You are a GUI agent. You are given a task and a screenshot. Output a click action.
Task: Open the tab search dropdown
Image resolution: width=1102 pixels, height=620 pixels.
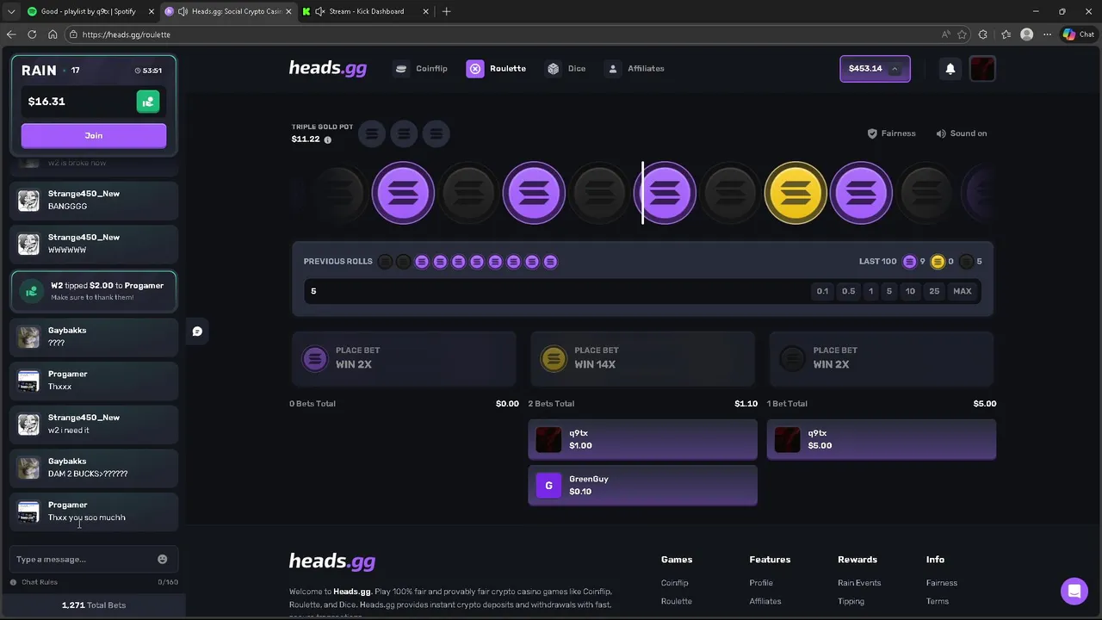coord(10,11)
